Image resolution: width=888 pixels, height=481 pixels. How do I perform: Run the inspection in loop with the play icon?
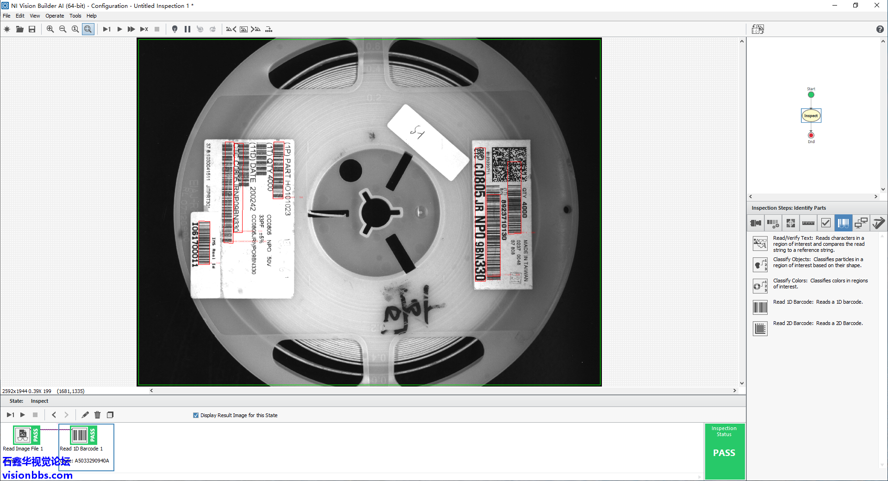coord(119,29)
